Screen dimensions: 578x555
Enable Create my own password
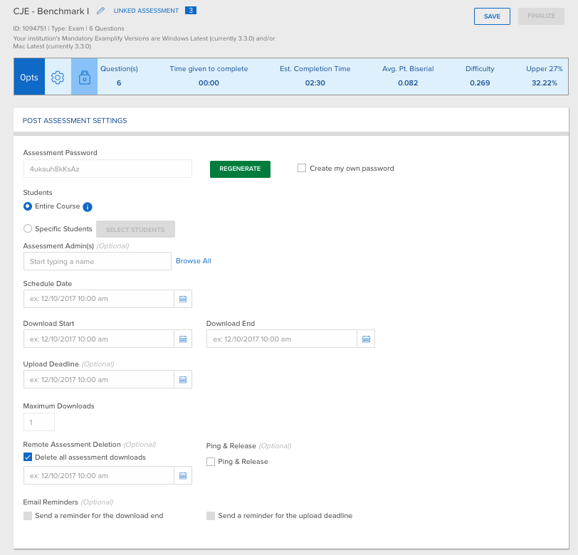302,168
